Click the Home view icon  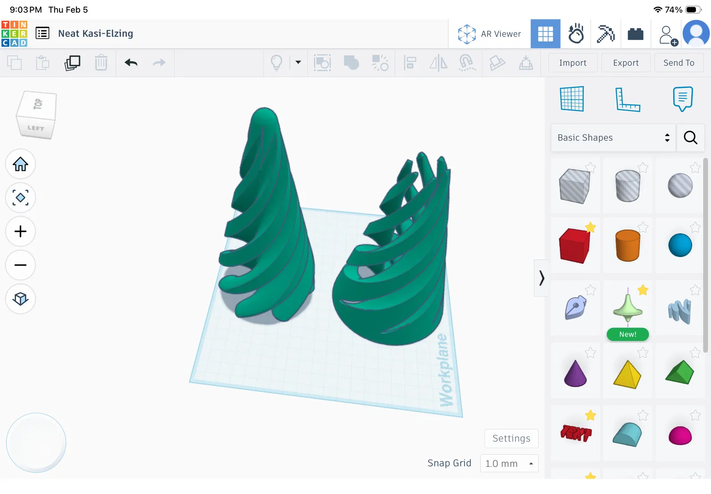pyautogui.click(x=20, y=164)
